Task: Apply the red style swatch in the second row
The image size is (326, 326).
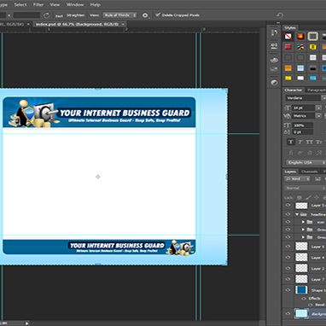Action: [x=288, y=47]
